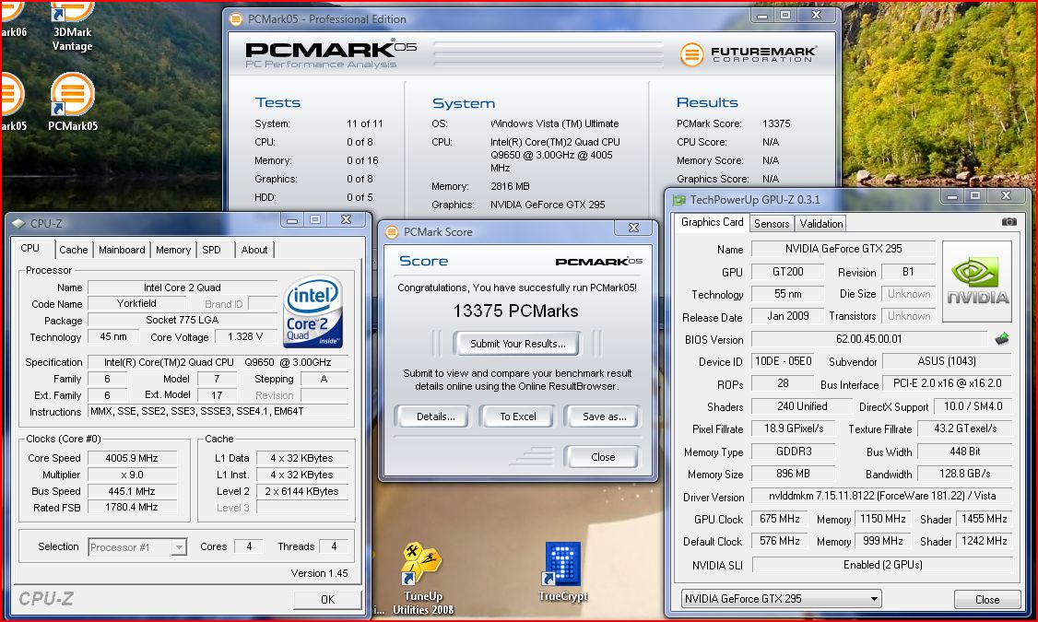Click the Save as button

coord(604,417)
